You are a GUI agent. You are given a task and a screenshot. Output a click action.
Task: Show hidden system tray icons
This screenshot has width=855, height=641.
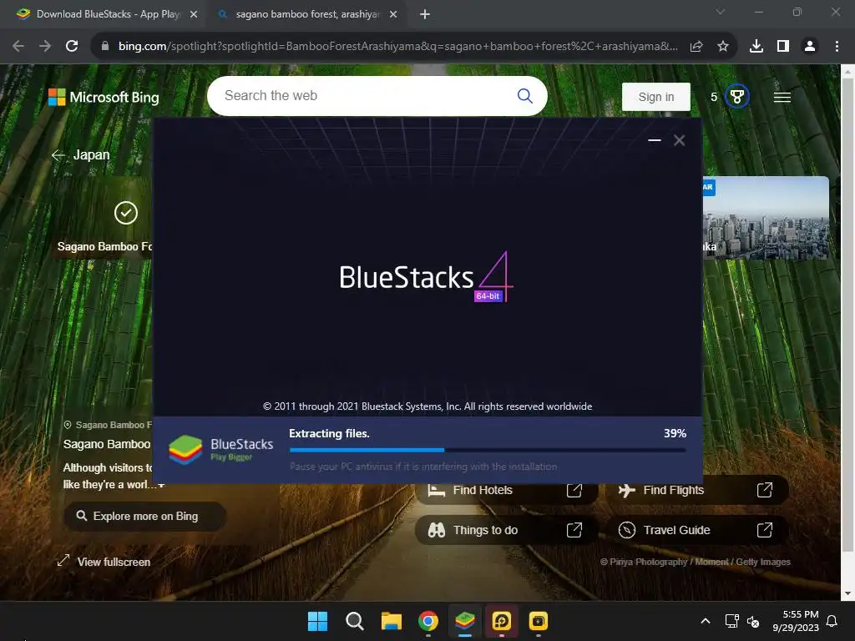tap(705, 621)
